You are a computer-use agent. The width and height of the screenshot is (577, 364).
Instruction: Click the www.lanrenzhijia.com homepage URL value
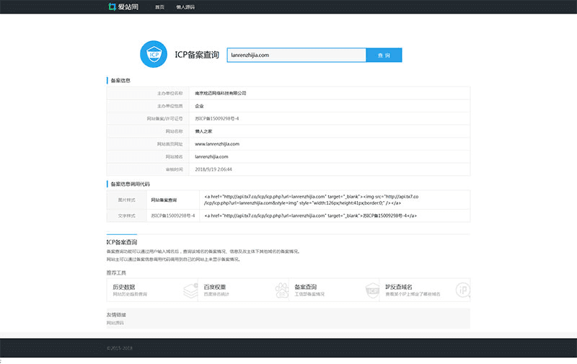point(217,143)
